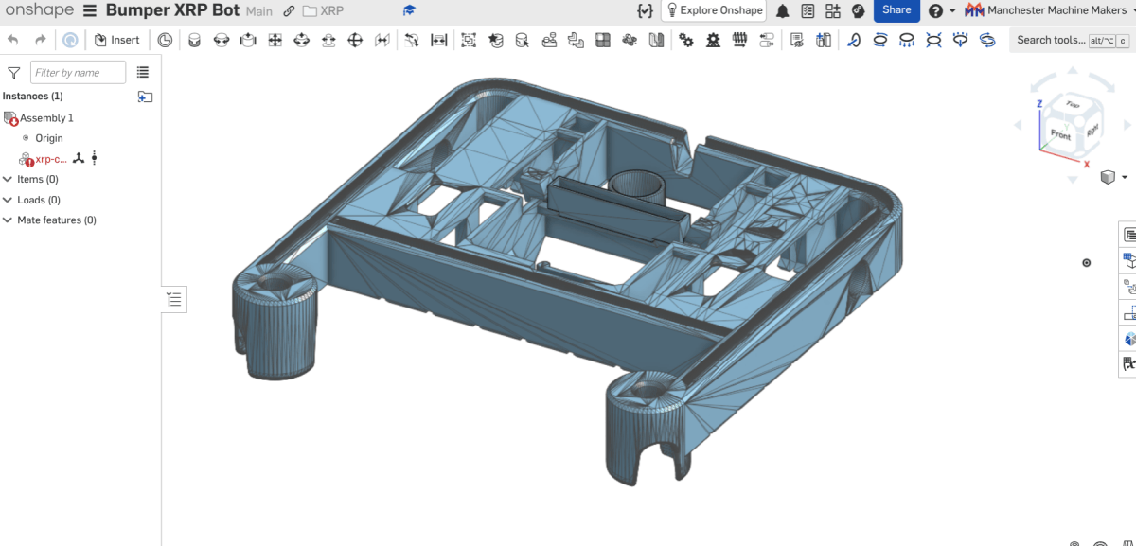Click the Insert parts button
Screen dimensions: 1136x546
click(117, 40)
